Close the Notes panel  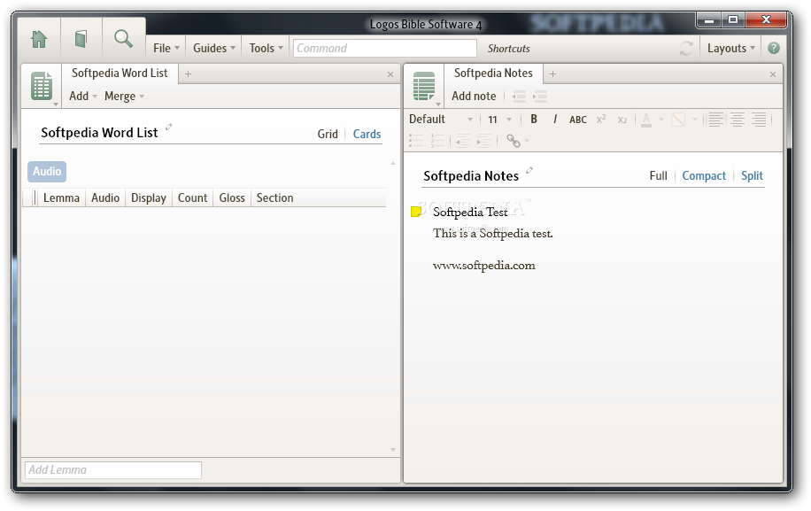(x=773, y=74)
